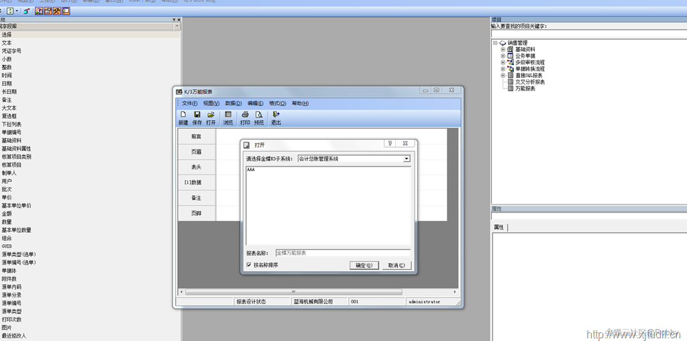
Task: Open the 金蝶K3子系统 dropdown list
Action: pyautogui.click(x=407, y=159)
